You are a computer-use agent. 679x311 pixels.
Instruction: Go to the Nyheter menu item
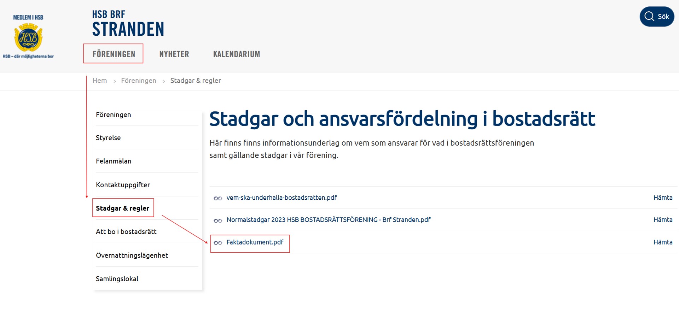(174, 54)
